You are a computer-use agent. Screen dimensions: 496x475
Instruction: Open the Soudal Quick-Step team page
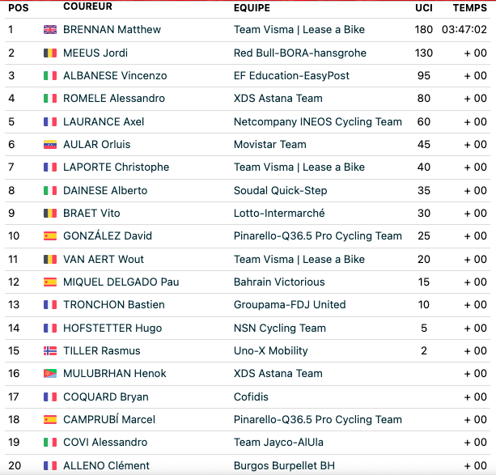(280, 190)
